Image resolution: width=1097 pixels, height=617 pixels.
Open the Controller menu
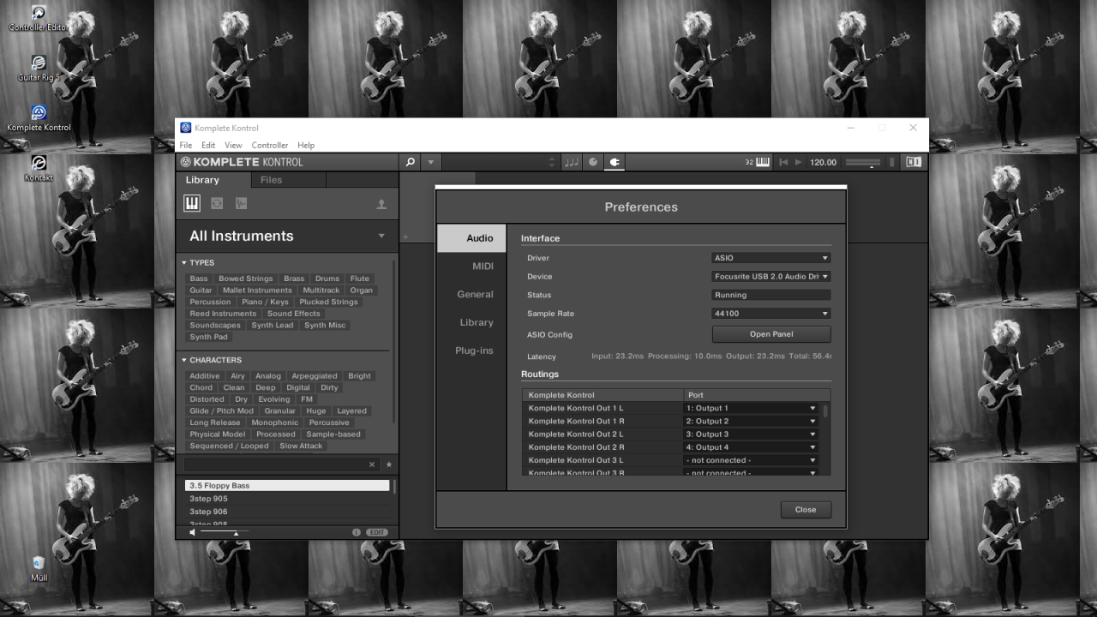click(269, 146)
